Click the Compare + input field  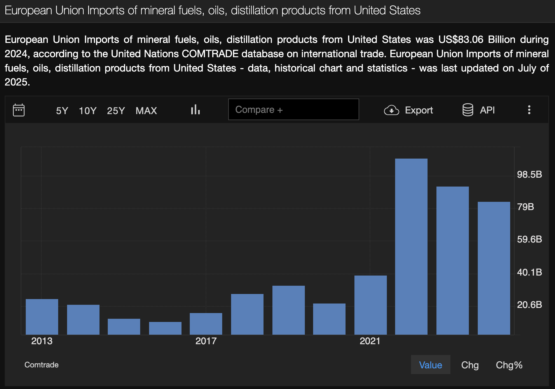pyautogui.click(x=294, y=109)
